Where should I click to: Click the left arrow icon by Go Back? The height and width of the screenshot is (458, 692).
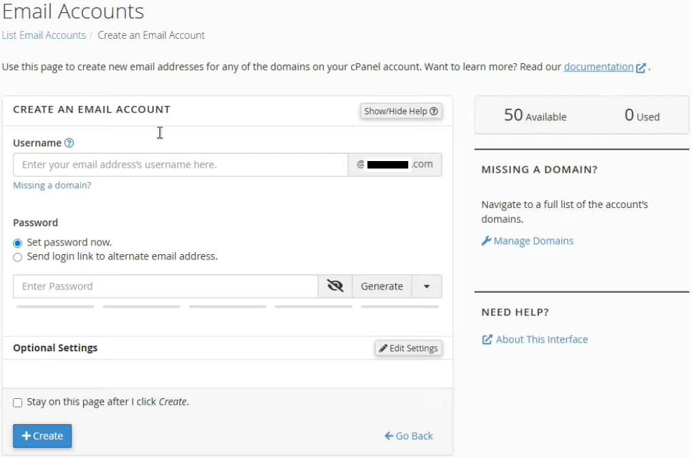(389, 436)
